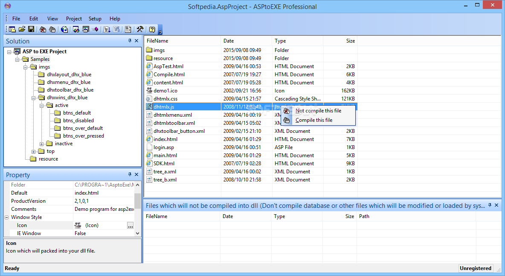Select the tree_b.xml file row
505x276 pixels.
250,179
